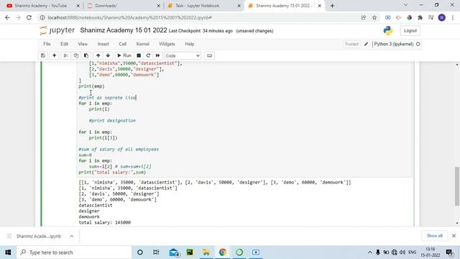Click the Python logo icon

click(388, 30)
